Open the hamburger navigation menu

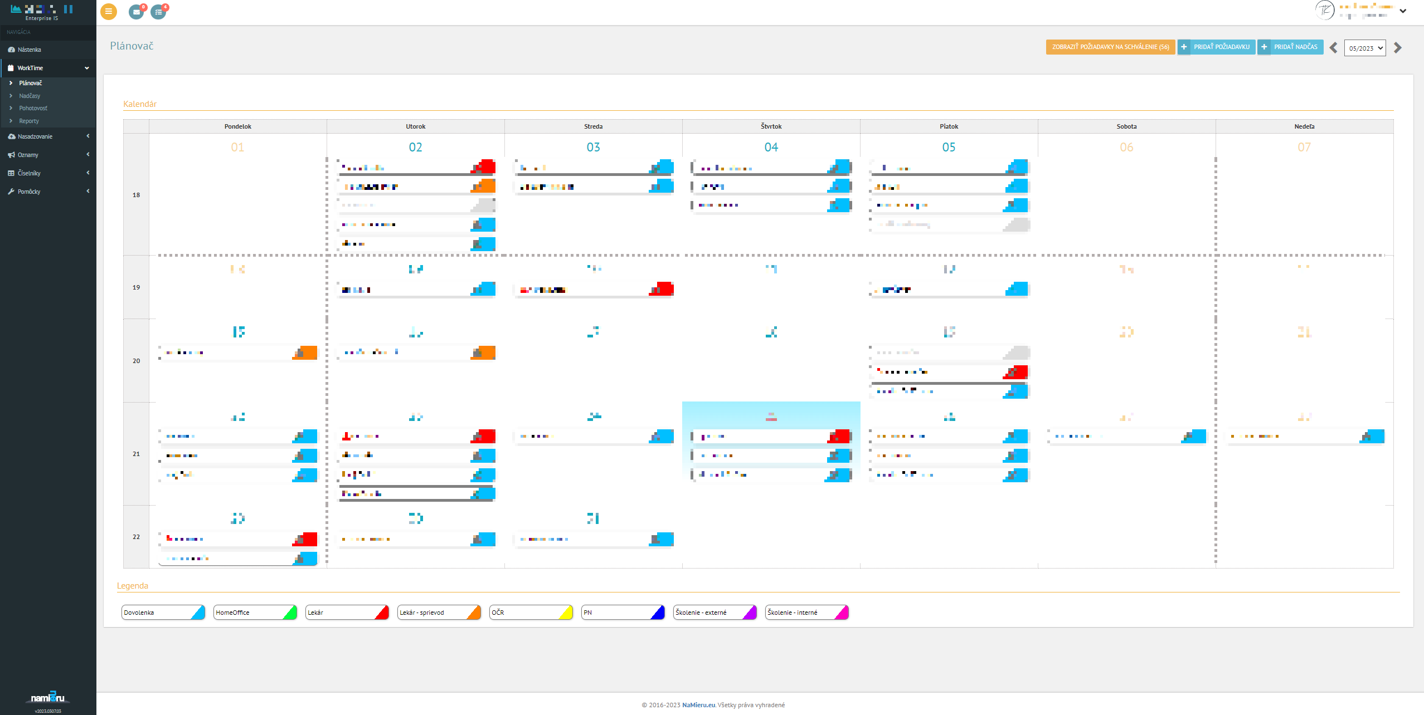pos(108,11)
